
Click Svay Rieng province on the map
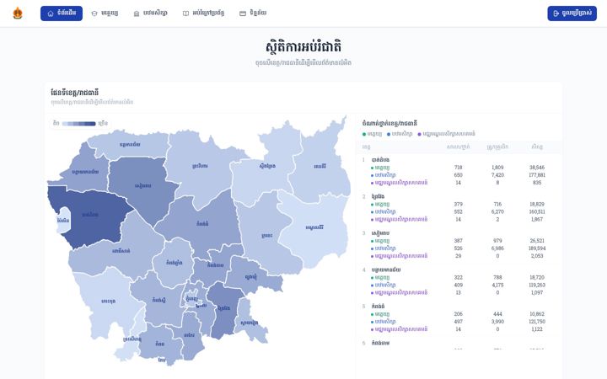pos(249,323)
